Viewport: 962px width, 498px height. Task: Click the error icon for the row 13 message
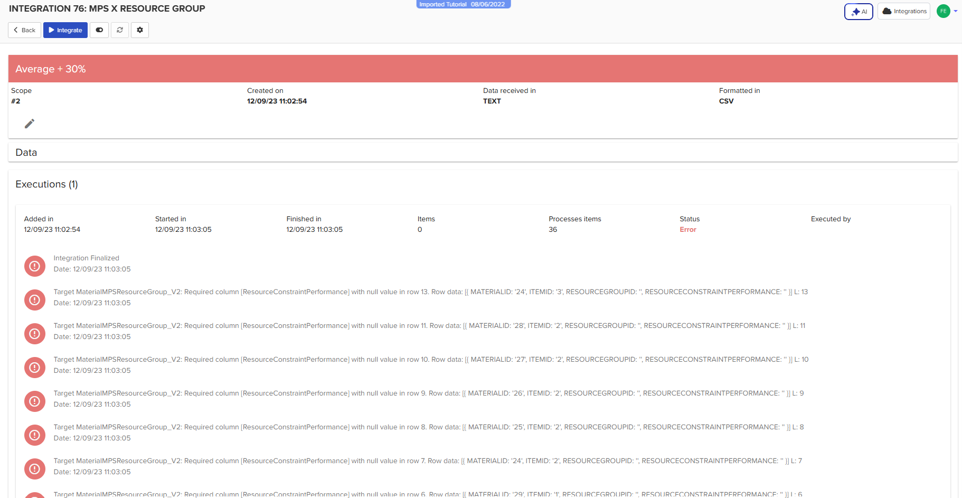[35, 300]
